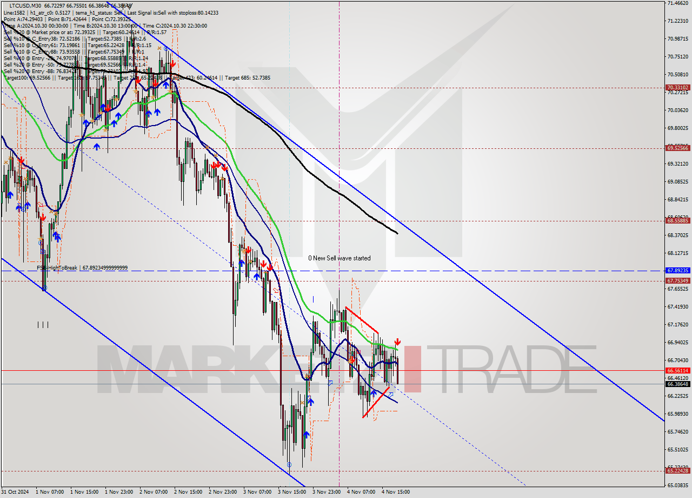Screen dimensions: 692x498
Task: Click the '0 New Sell wave started' annotation
Action: pyautogui.click(x=340, y=258)
